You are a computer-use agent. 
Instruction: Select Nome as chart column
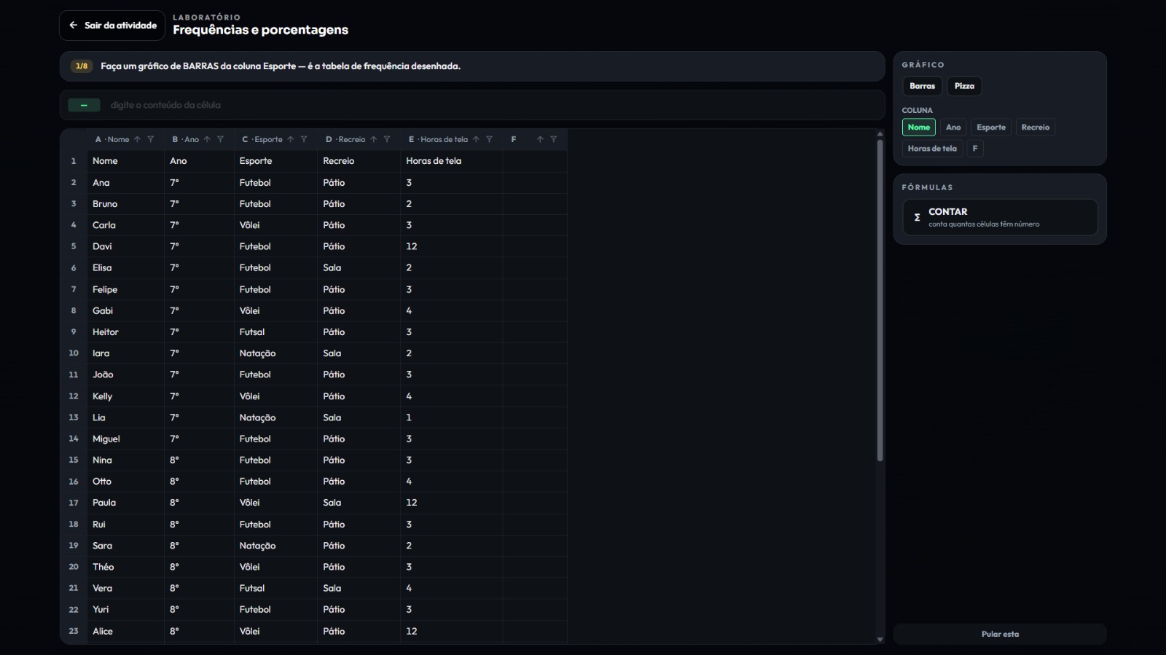(x=919, y=128)
